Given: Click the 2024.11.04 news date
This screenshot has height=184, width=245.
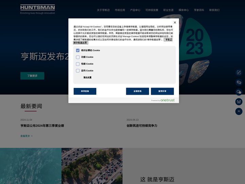Looking at the screenshot, I should [x=26, y=120].
